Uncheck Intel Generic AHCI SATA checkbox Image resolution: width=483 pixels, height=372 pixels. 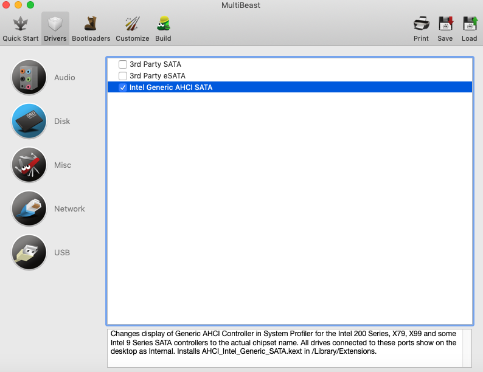click(x=123, y=88)
